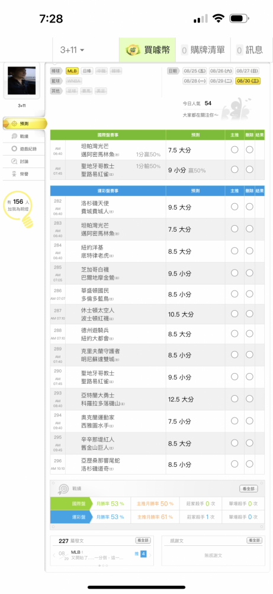Open the 戰績 sidebar item

[24, 136]
